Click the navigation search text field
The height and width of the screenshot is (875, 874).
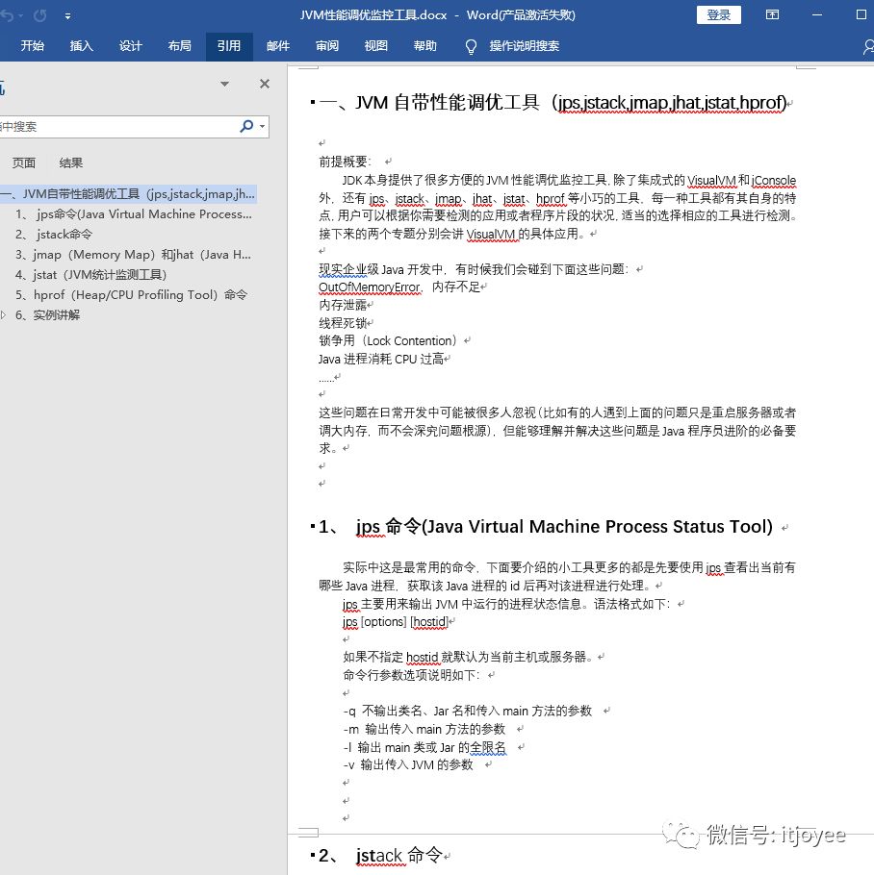click(117, 127)
